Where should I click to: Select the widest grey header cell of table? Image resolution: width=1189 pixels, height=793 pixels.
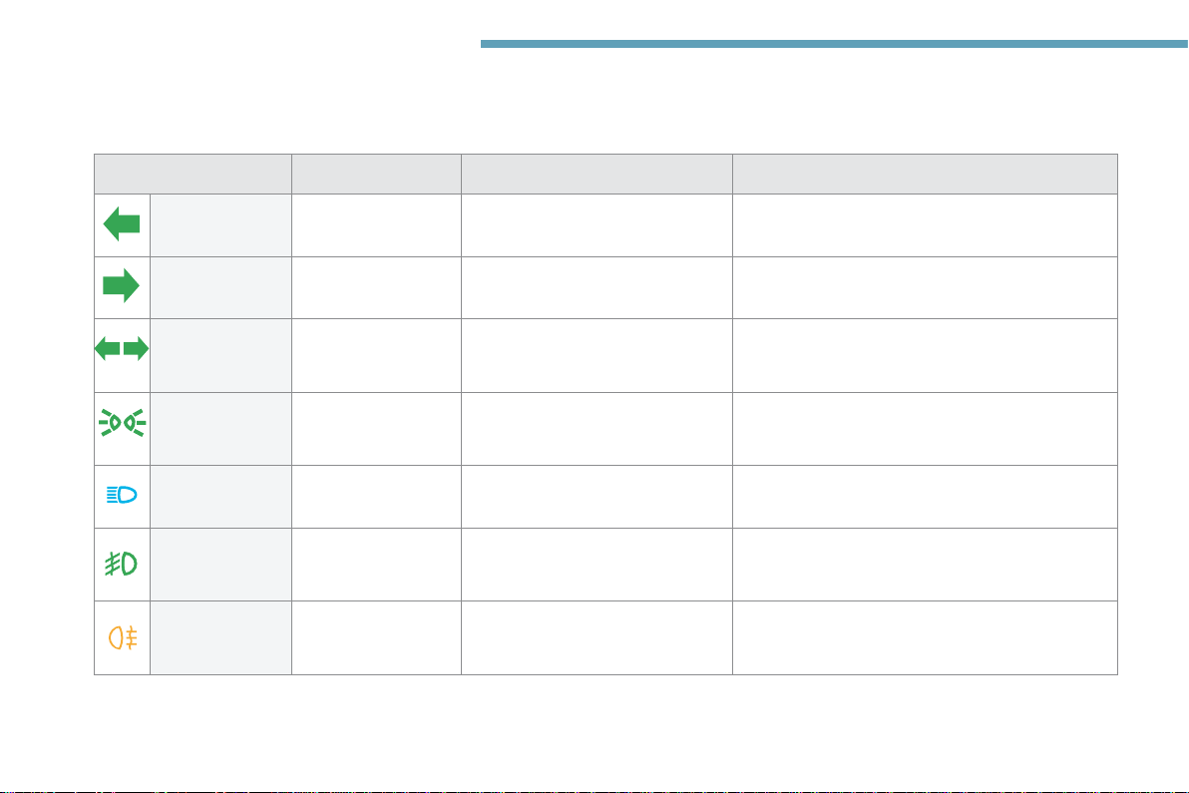925,174
